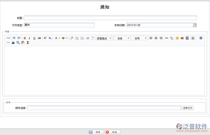
Task: Apply superscript formatting
Action: point(45,38)
